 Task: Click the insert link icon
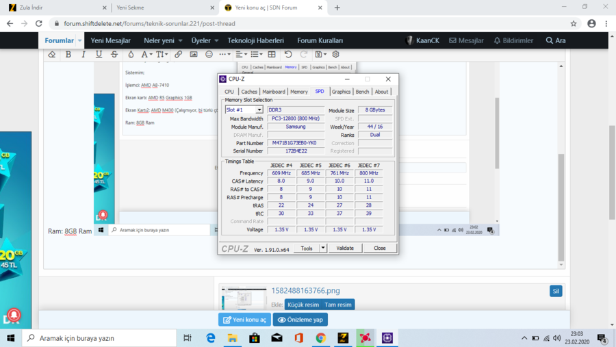179,55
